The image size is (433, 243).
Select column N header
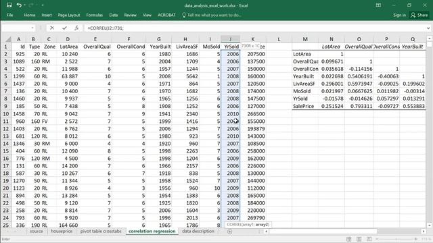coord(332,39)
